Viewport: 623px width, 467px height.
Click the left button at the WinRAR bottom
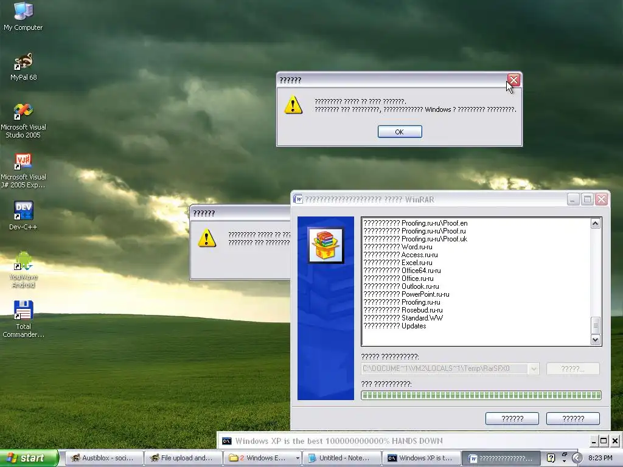click(x=512, y=418)
